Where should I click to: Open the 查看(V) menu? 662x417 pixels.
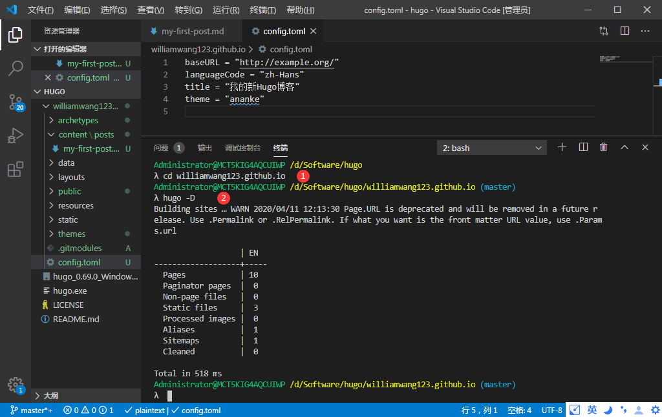tap(151, 10)
